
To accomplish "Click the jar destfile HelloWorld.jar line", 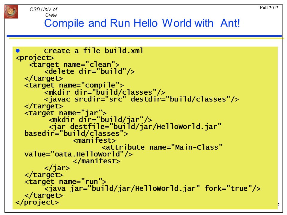I will point(135,127).
